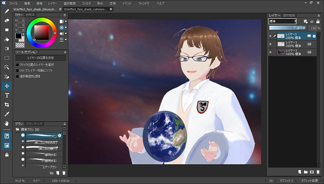Select the Text tool
The image size is (324, 184).
pyautogui.click(x=7, y=96)
